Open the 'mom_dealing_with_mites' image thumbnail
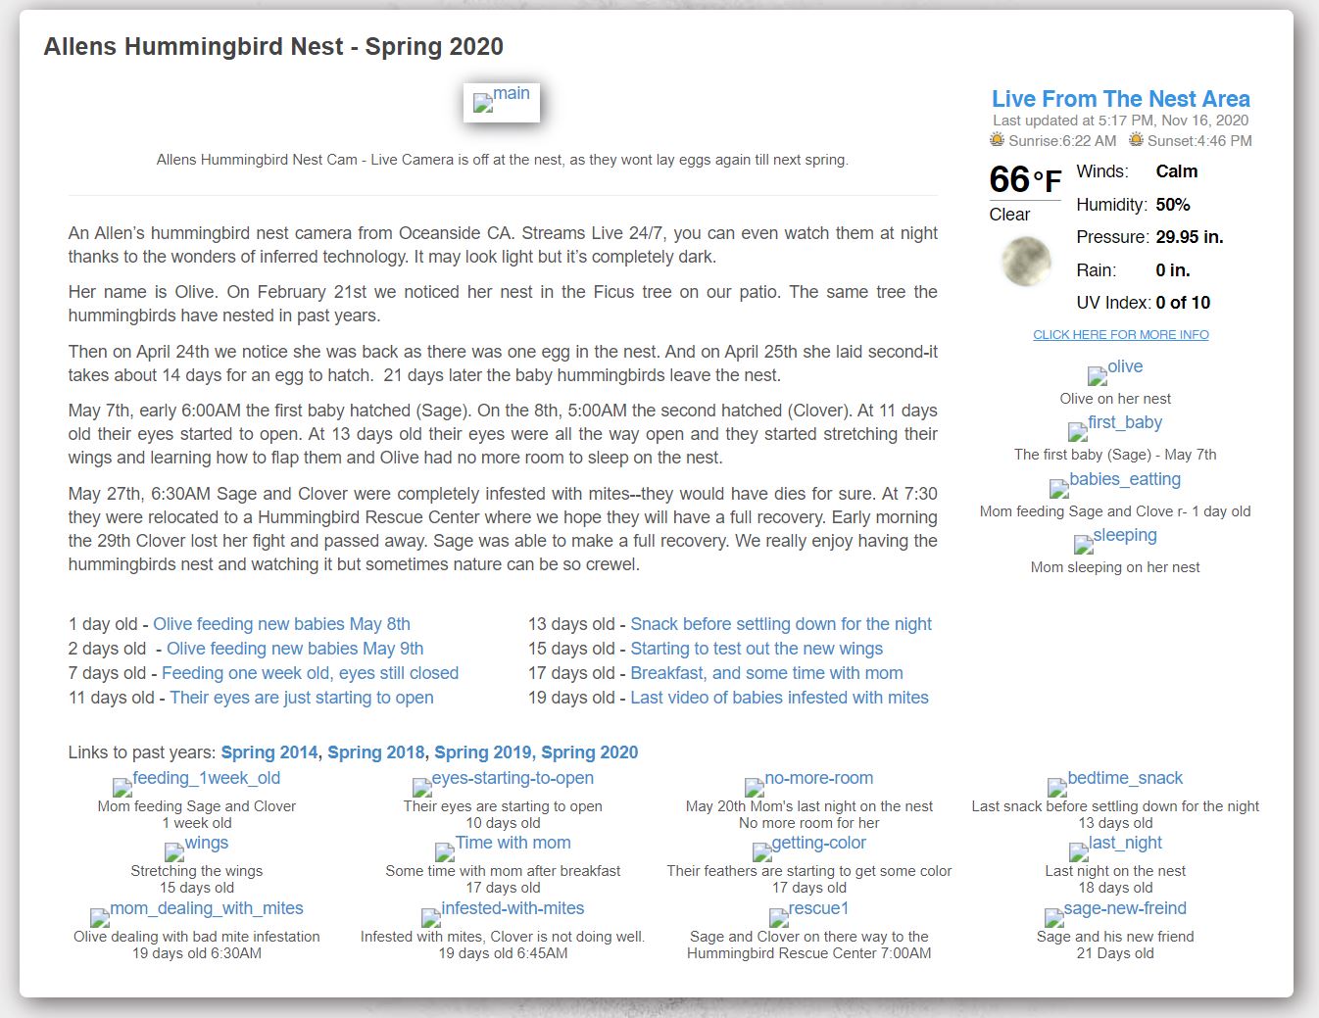This screenshot has width=1319, height=1018. [197, 911]
